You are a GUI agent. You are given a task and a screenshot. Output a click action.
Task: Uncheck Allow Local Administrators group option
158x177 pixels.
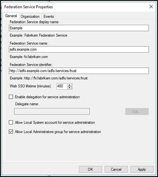(x=11, y=132)
